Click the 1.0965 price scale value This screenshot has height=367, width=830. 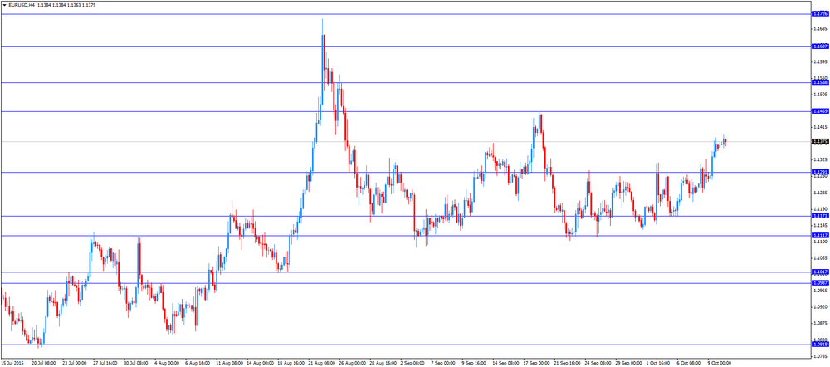click(x=821, y=291)
